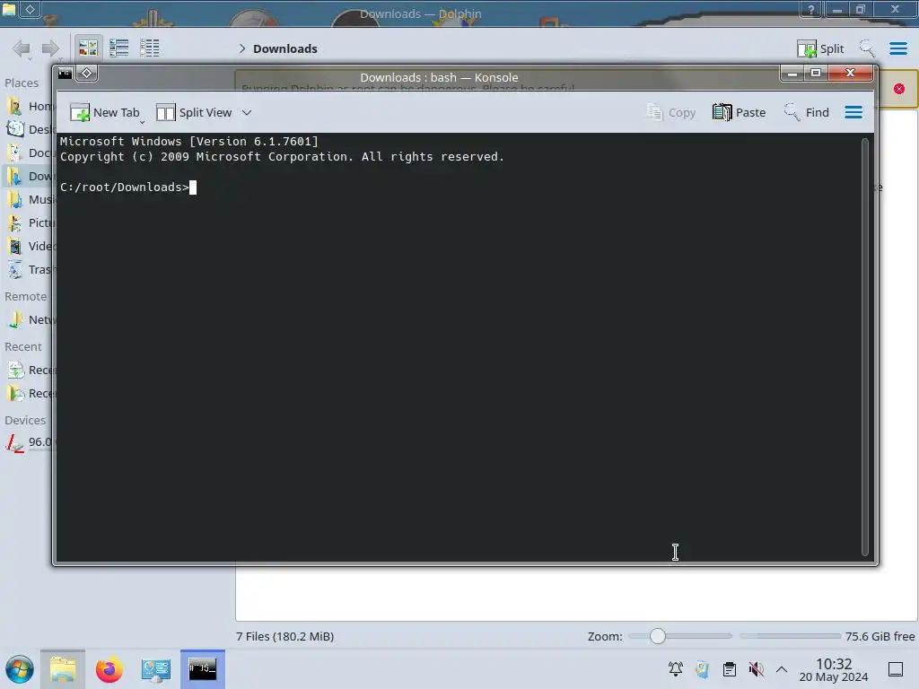The height and width of the screenshot is (689, 919).
Task: Switch Dolphin to Details view mode
Action: point(150,48)
